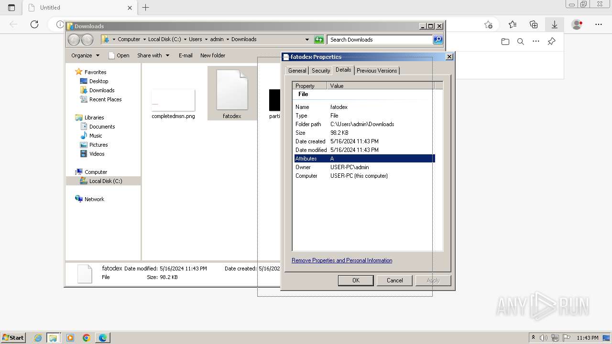612x344 pixels.
Task: Pin the Edge downloads panel
Action: pyautogui.click(x=551, y=42)
